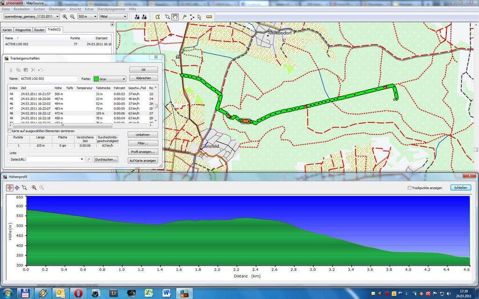Select the waypoint flag tool
The width and height of the screenshot is (479, 299).
tap(184, 17)
